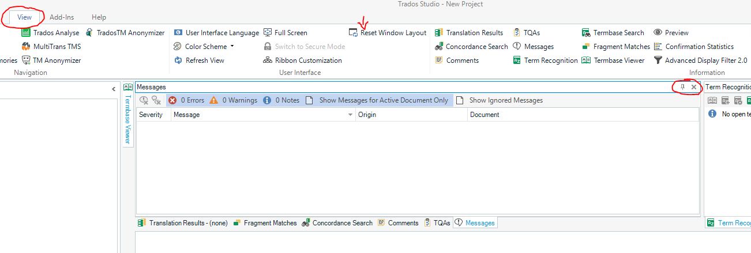The width and height of the screenshot is (751, 253).
Task: Open Ribbon Customization
Action: pos(302,61)
